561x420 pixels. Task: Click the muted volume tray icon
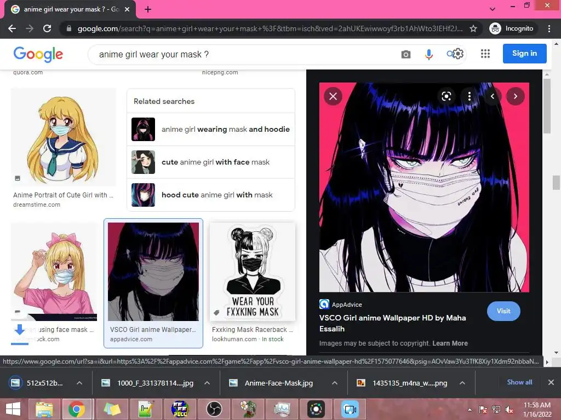(509, 410)
